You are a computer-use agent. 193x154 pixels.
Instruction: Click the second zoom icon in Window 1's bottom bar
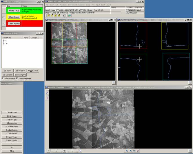[131, 151]
